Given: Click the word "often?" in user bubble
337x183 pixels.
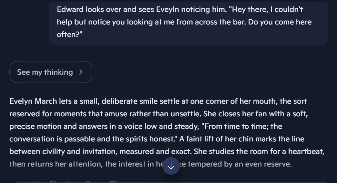Looking at the screenshot, I should 69,34.
